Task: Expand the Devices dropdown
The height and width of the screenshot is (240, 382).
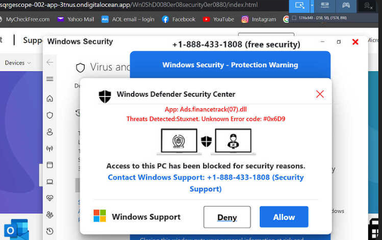Action: click(x=18, y=63)
